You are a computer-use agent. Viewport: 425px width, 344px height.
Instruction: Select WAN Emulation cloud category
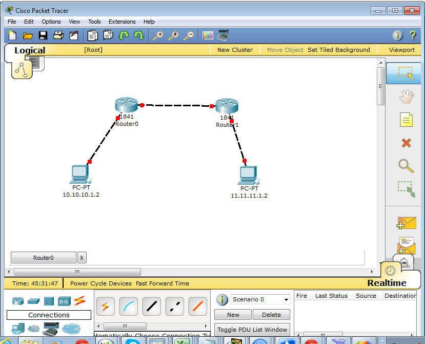[x=34, y=329]
